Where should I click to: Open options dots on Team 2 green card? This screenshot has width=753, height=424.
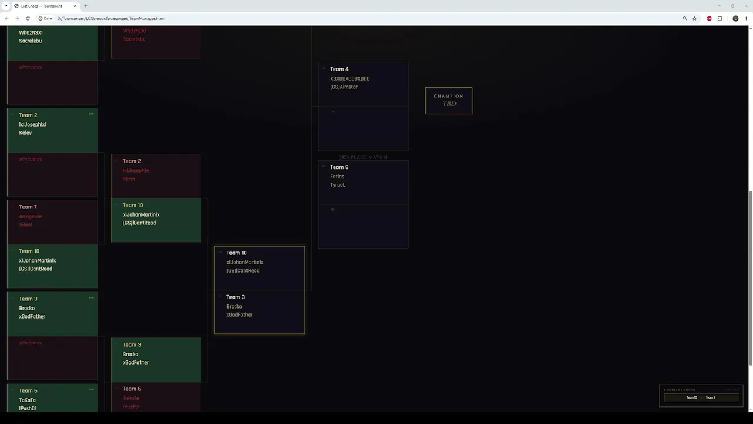91,114
